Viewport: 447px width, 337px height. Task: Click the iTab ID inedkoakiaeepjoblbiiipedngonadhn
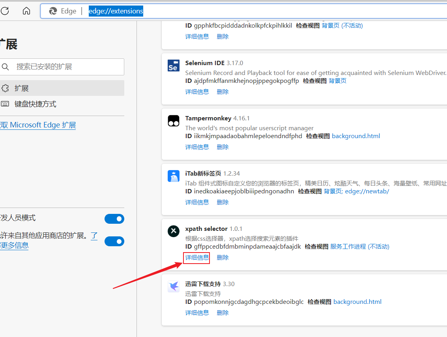click(244, 191)
